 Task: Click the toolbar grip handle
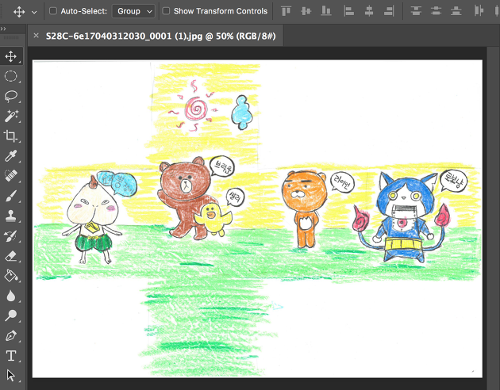click(x=11, y=37)
